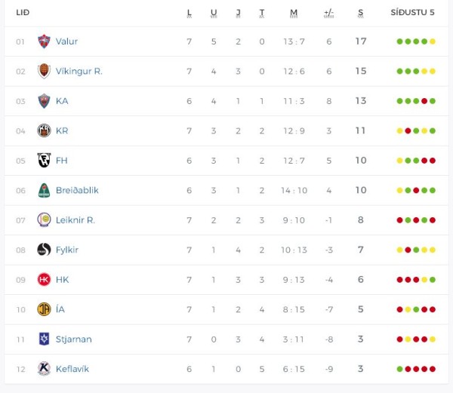Open the Fylkir team page link
This screenshot has width=453, height=393.
(x=67, y=250)
